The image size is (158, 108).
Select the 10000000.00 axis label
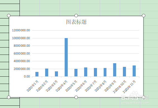[21, 38]
